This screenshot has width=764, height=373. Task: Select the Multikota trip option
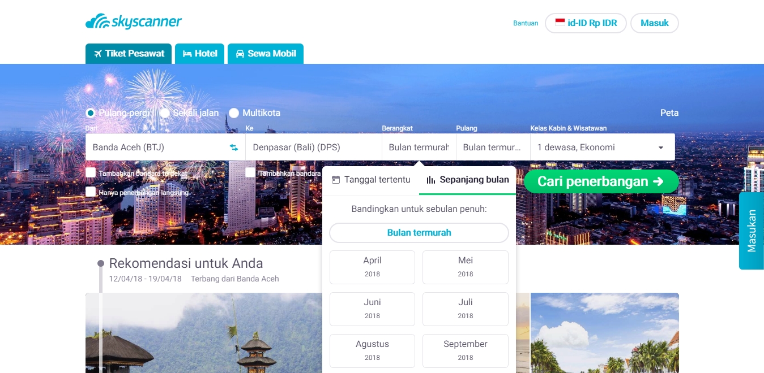pyautogui.click(x=234, y=113)
